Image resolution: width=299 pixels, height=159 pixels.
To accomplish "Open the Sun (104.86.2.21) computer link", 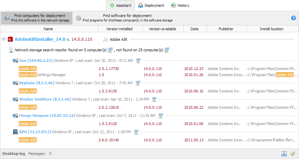I will 36,60.
